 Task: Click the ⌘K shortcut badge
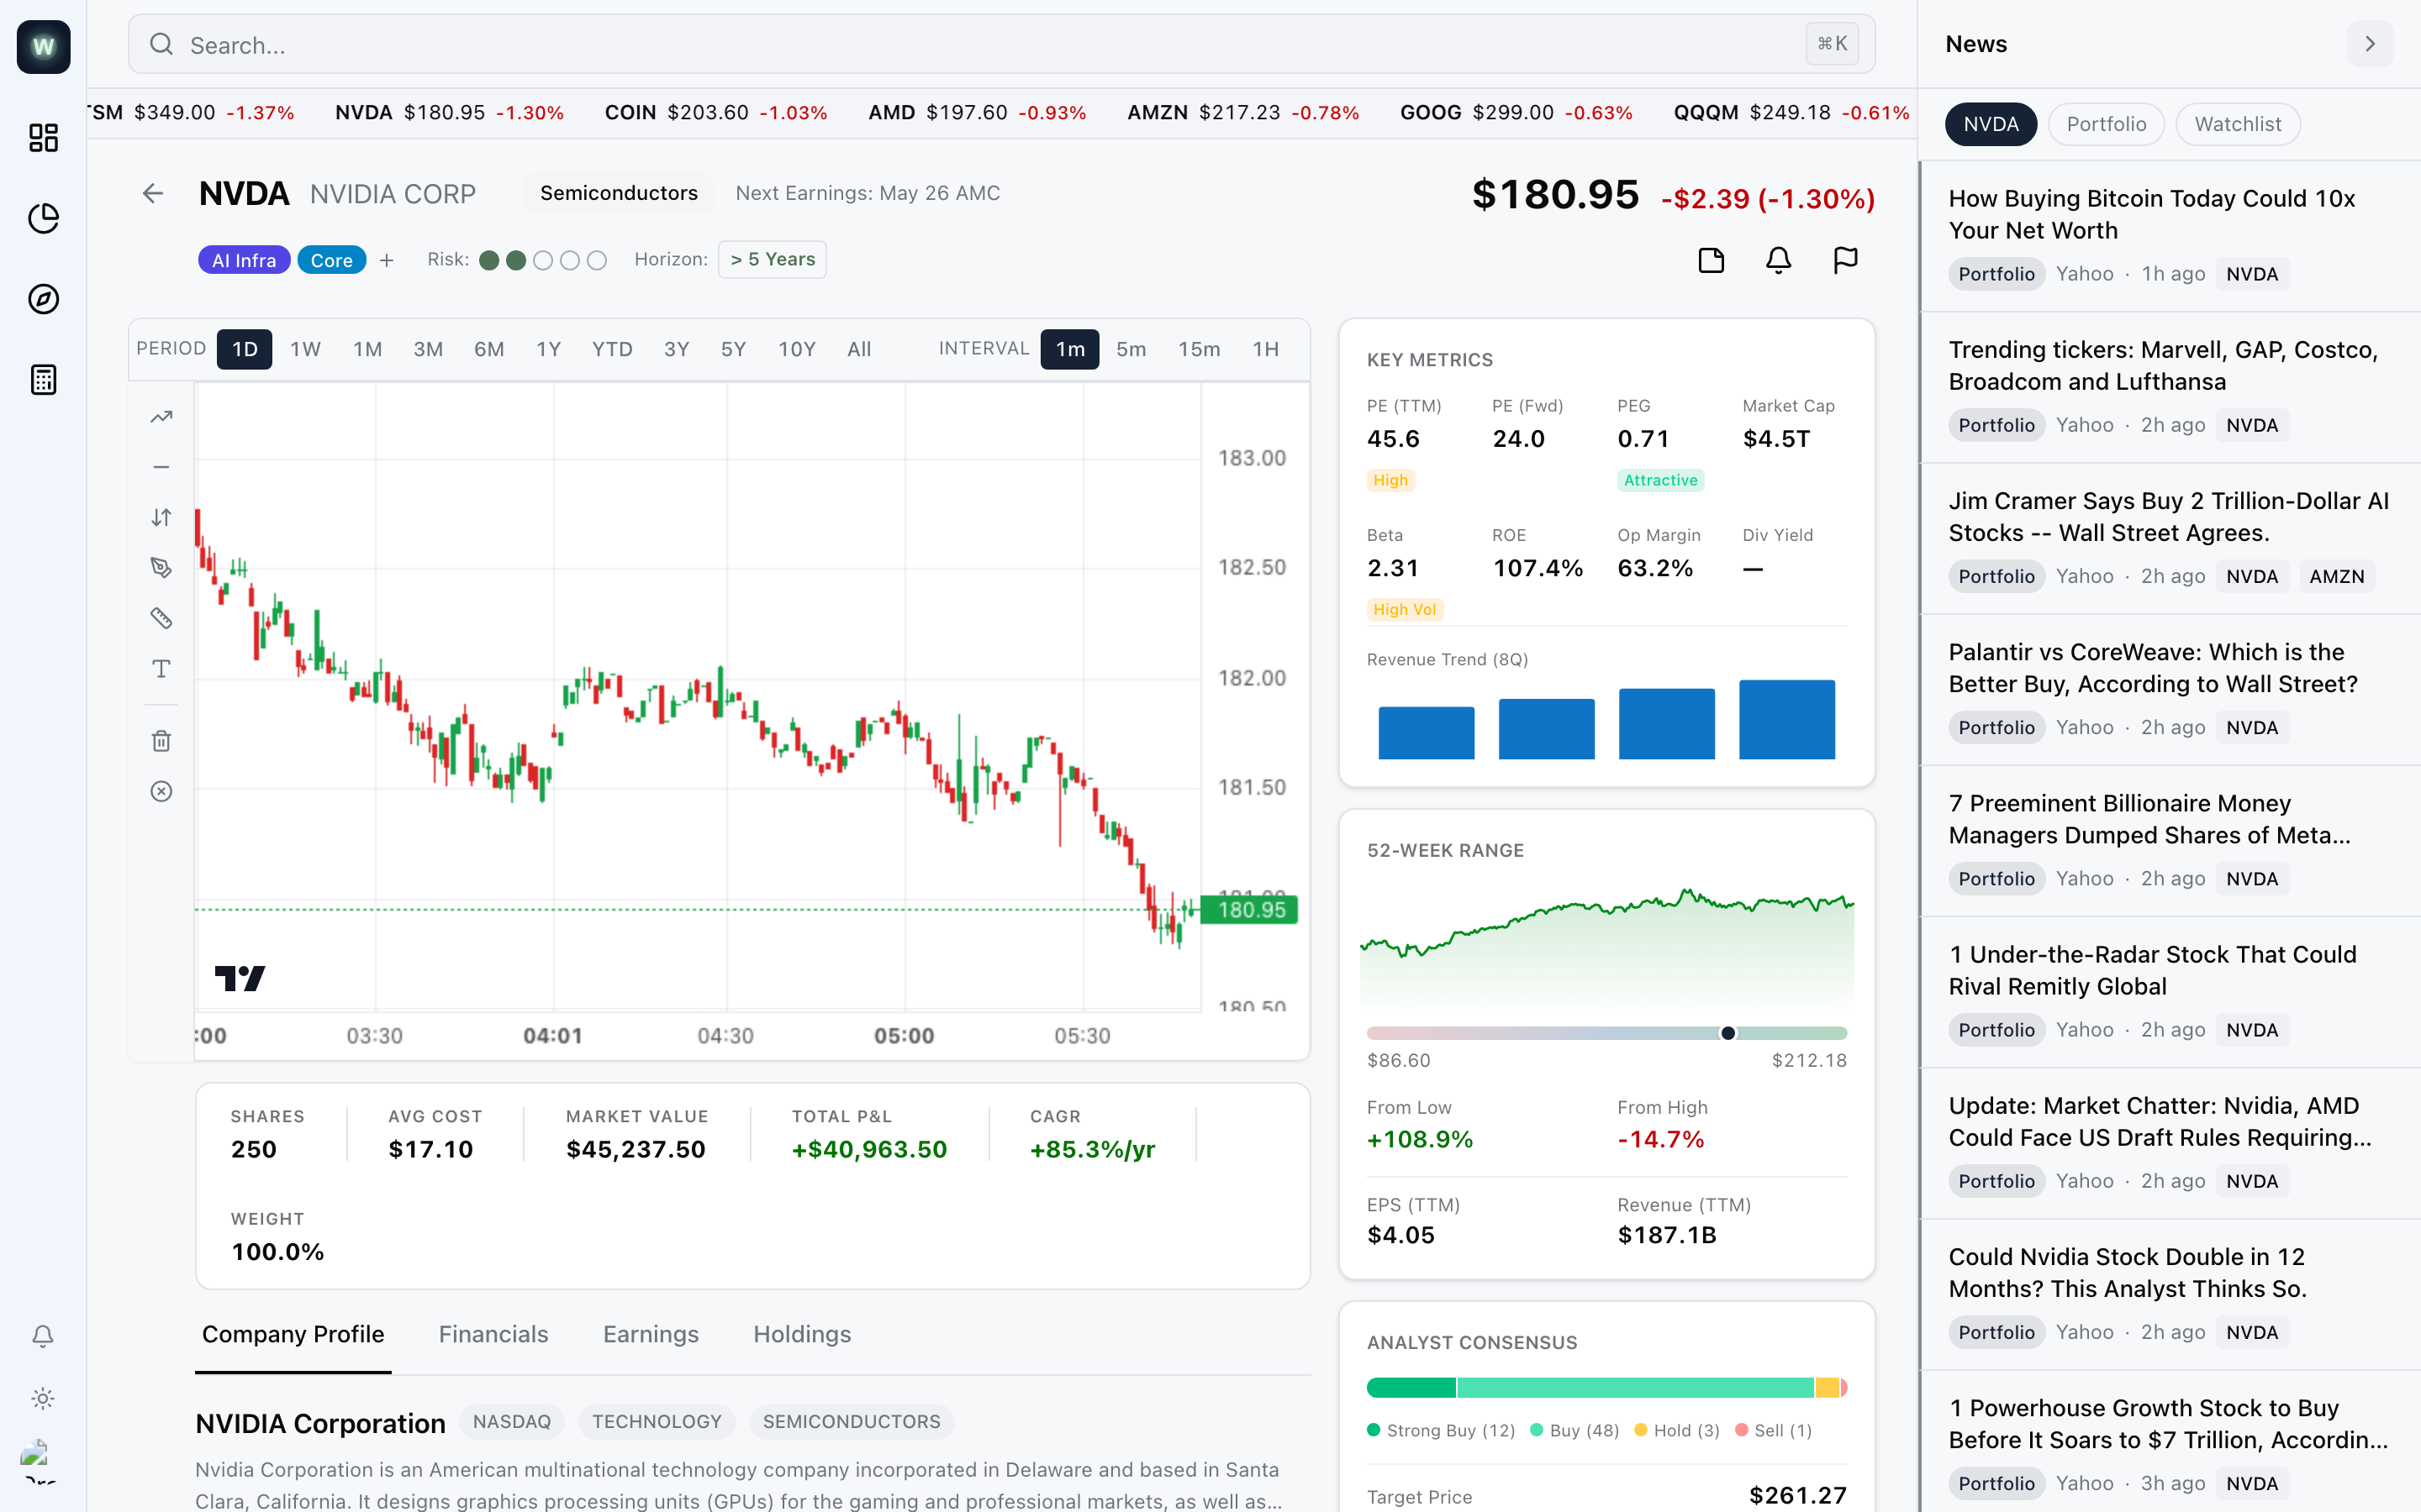click(x=1832, y=44)
